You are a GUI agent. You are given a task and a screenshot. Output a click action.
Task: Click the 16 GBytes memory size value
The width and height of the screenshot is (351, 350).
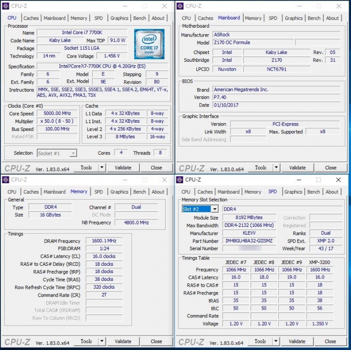(50, 215)
